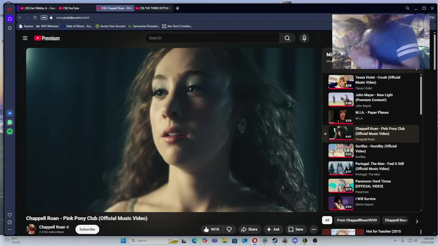Open Axe Tool | Crowbar bookmark
438x246 pixels.
tap(177, 26)
